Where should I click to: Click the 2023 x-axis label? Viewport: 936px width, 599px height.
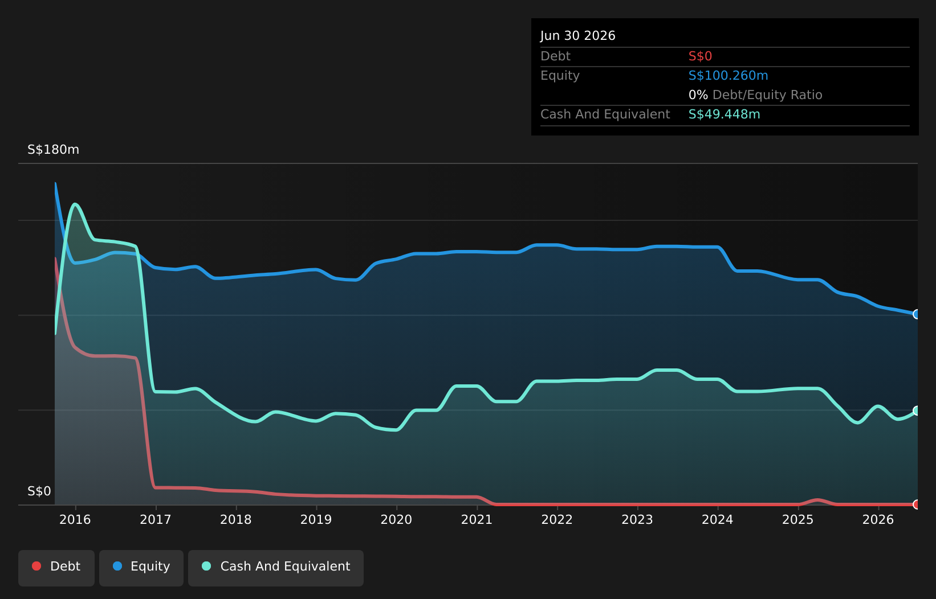pos(637,519)
